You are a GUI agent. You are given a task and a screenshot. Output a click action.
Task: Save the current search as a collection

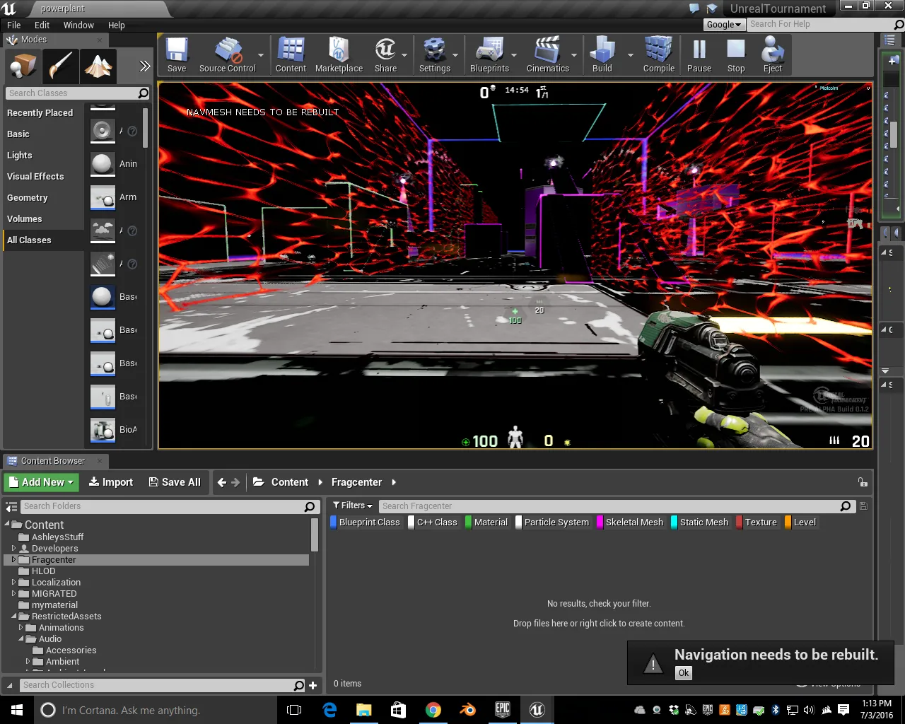(863, 506)
